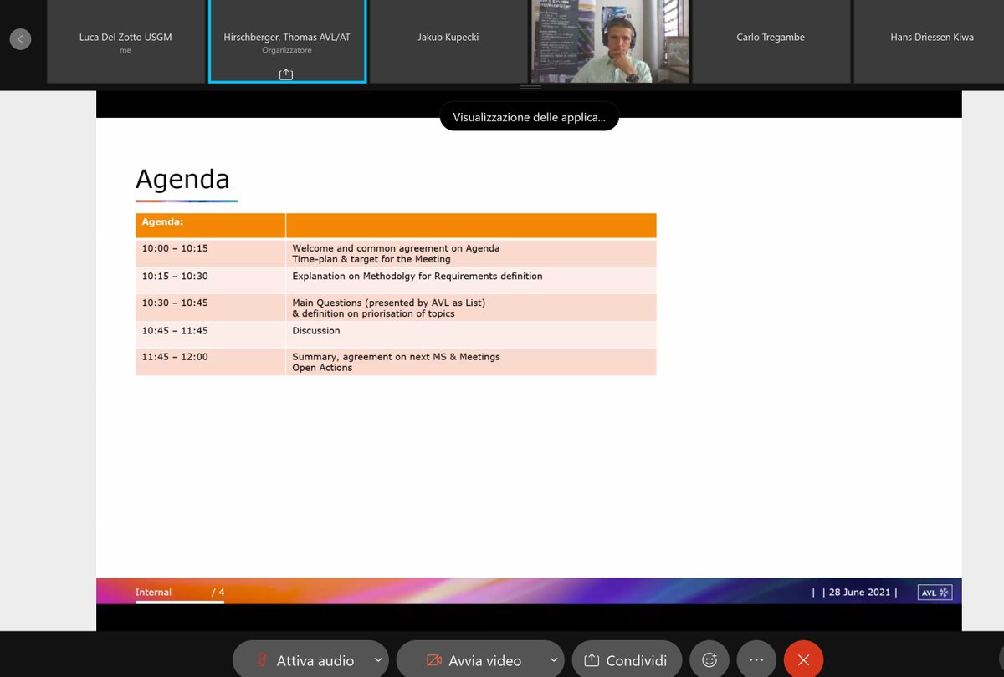
Task: Click Summary, agreement on next MS & Meetings
Action: pyautogui.click(x=396, y=357)
